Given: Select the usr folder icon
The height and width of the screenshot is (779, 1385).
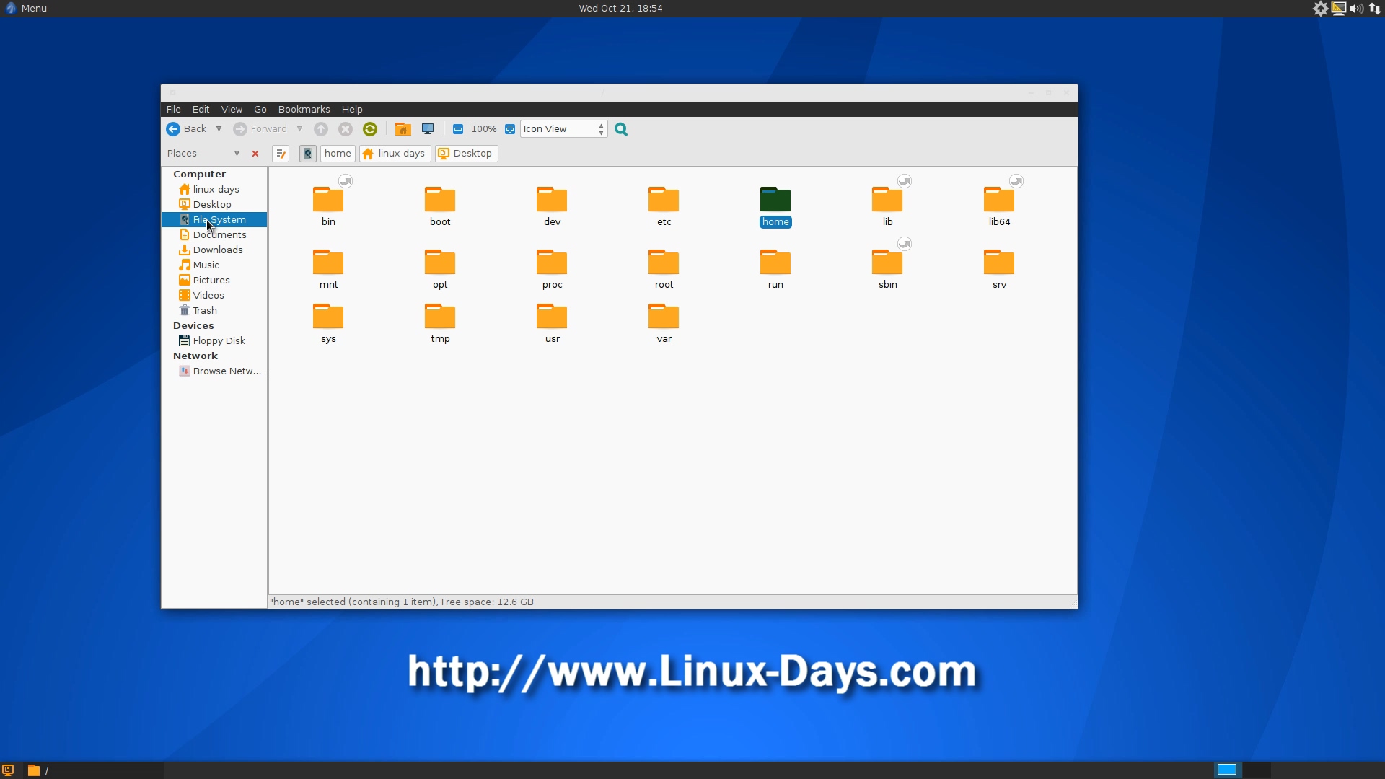Looking at the screenshot, I should (x=552, y=316).
